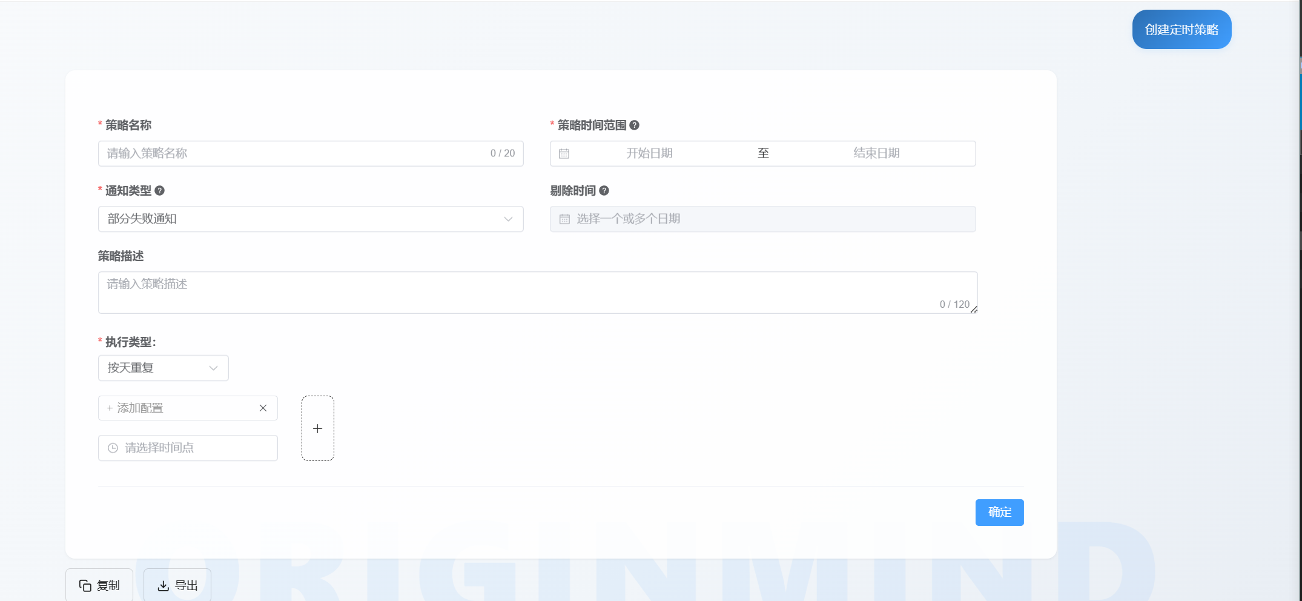The image size is (1302, 601).
Task: Click the 复制 copy button
Action: point(99,585)
